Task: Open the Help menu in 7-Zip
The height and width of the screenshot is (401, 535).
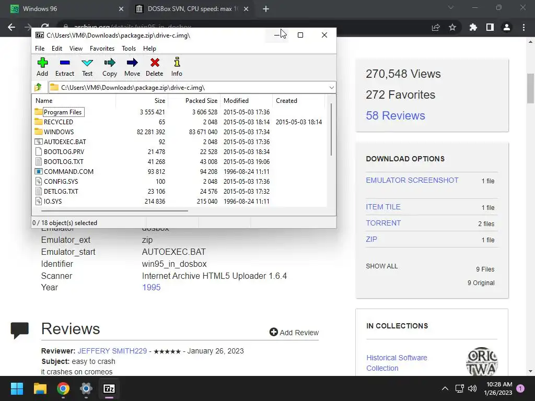Action: (149, 49)
